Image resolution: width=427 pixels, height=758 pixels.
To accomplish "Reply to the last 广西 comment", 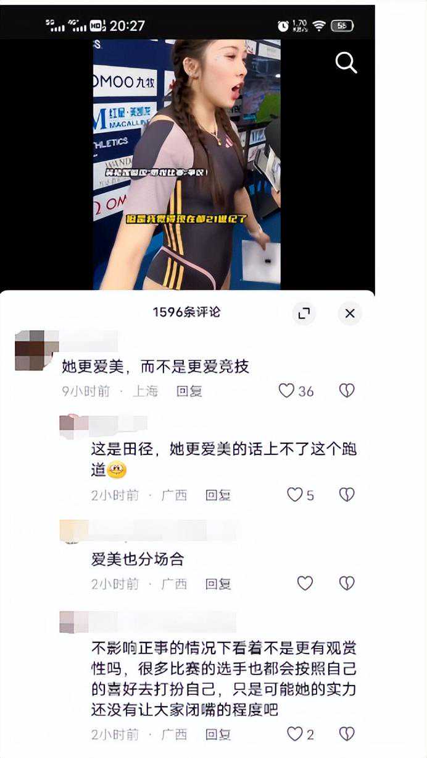I will point(218,735).
